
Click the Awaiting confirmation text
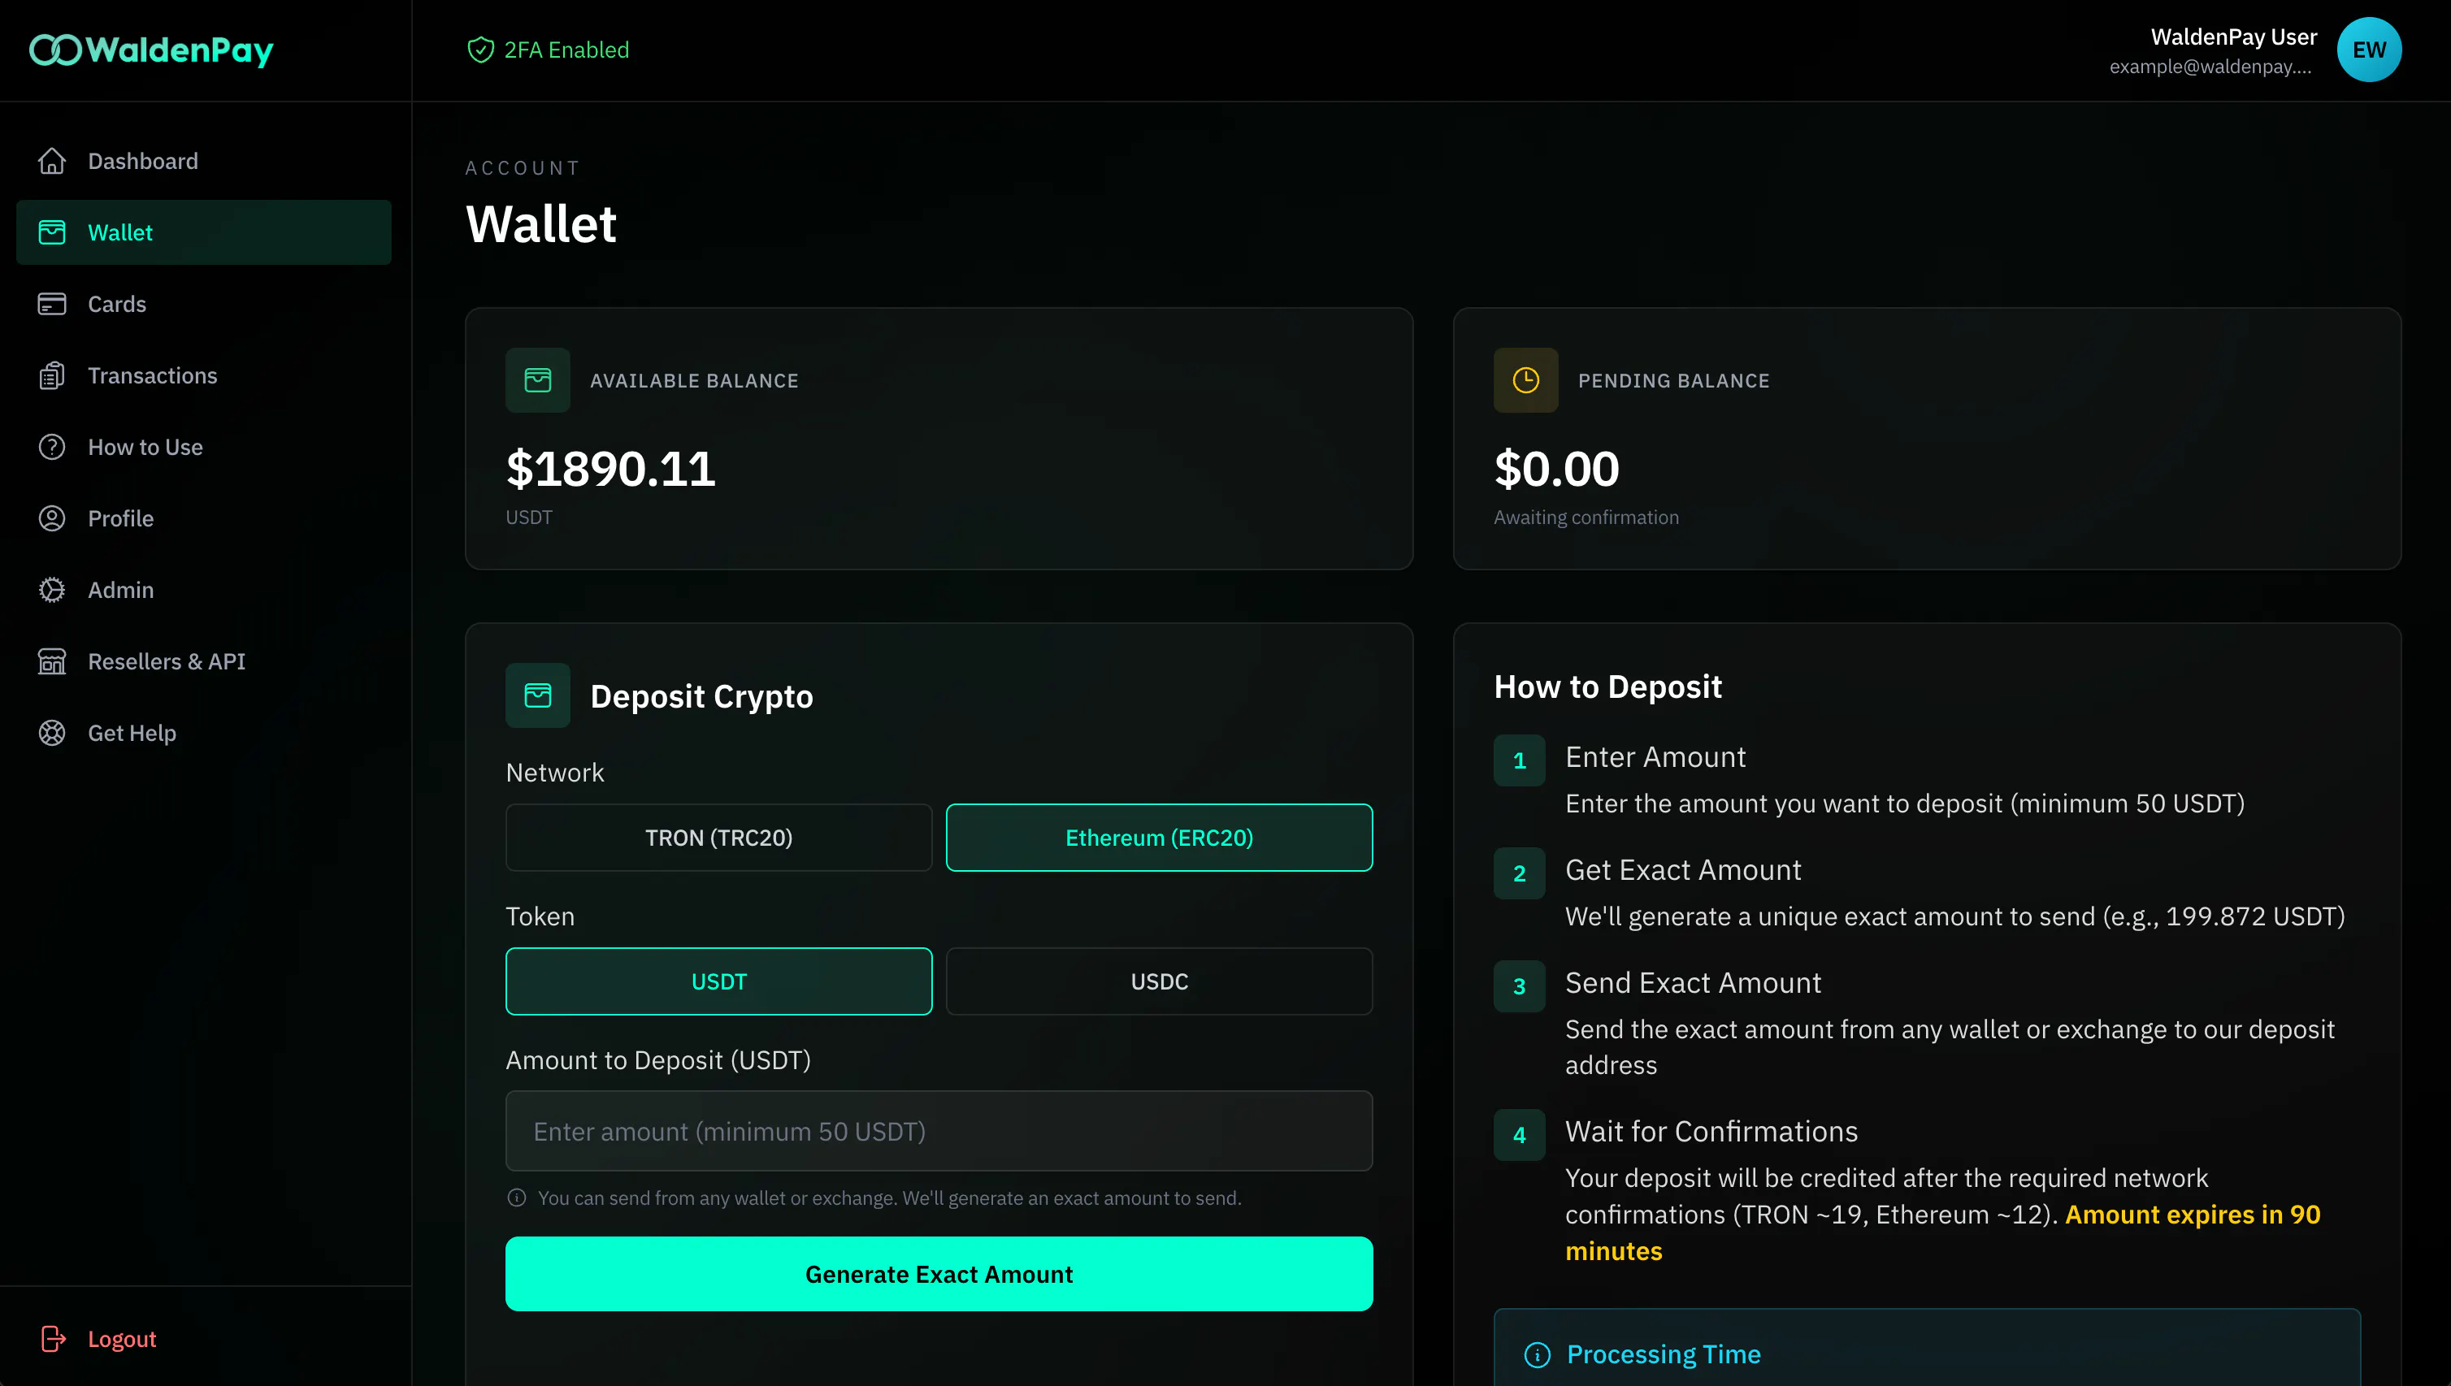pyautogui.click(x=1586, y=517)
